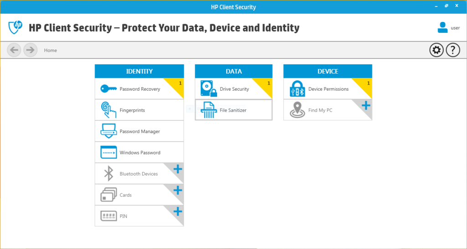467x249 pixels.
Task: Open the Password Recovery label
Action: click(140, 89)
